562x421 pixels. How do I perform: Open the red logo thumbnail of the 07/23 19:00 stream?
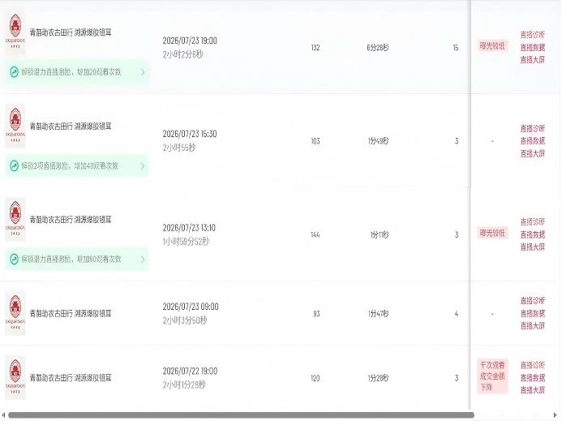[x=15, y=32]
